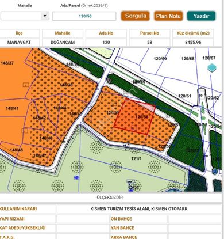Click the square symbol inside the red parcel outline
Screen dimensions: 224x239
point(134,128)
